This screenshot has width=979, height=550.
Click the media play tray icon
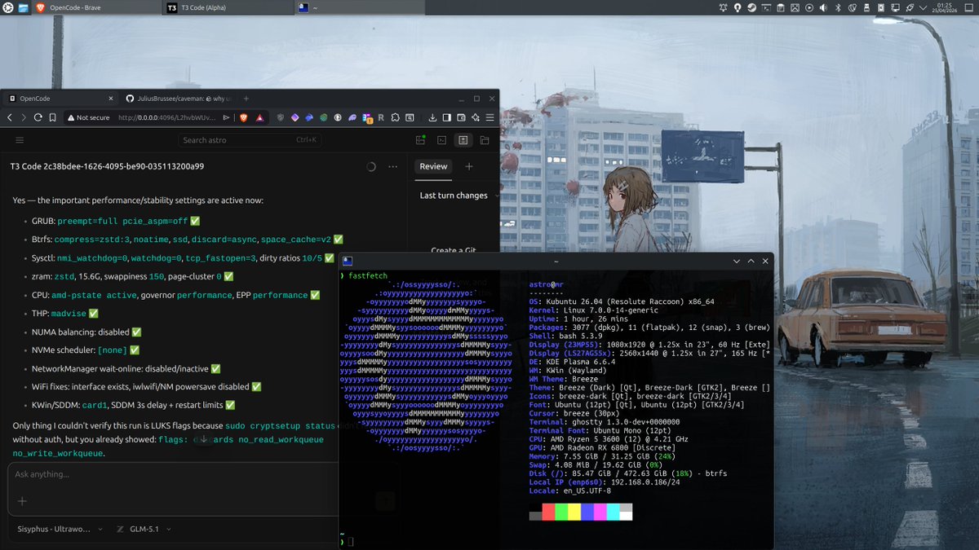pyautogui.click(x=809, y=8)
